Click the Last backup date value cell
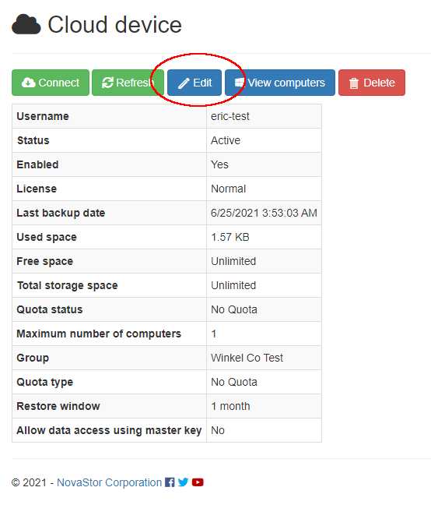This screenshot has height=512, width=431. tap(264, 213)
